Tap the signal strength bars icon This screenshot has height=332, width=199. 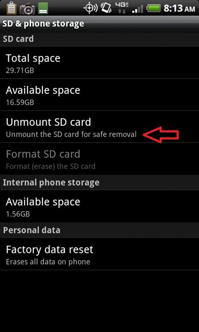tap(137, 10)
